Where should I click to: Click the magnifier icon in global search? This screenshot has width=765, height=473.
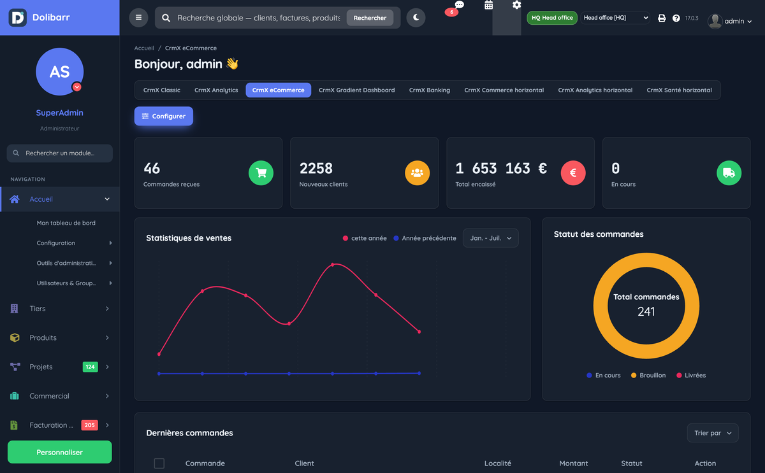click(x=166, y=18)
